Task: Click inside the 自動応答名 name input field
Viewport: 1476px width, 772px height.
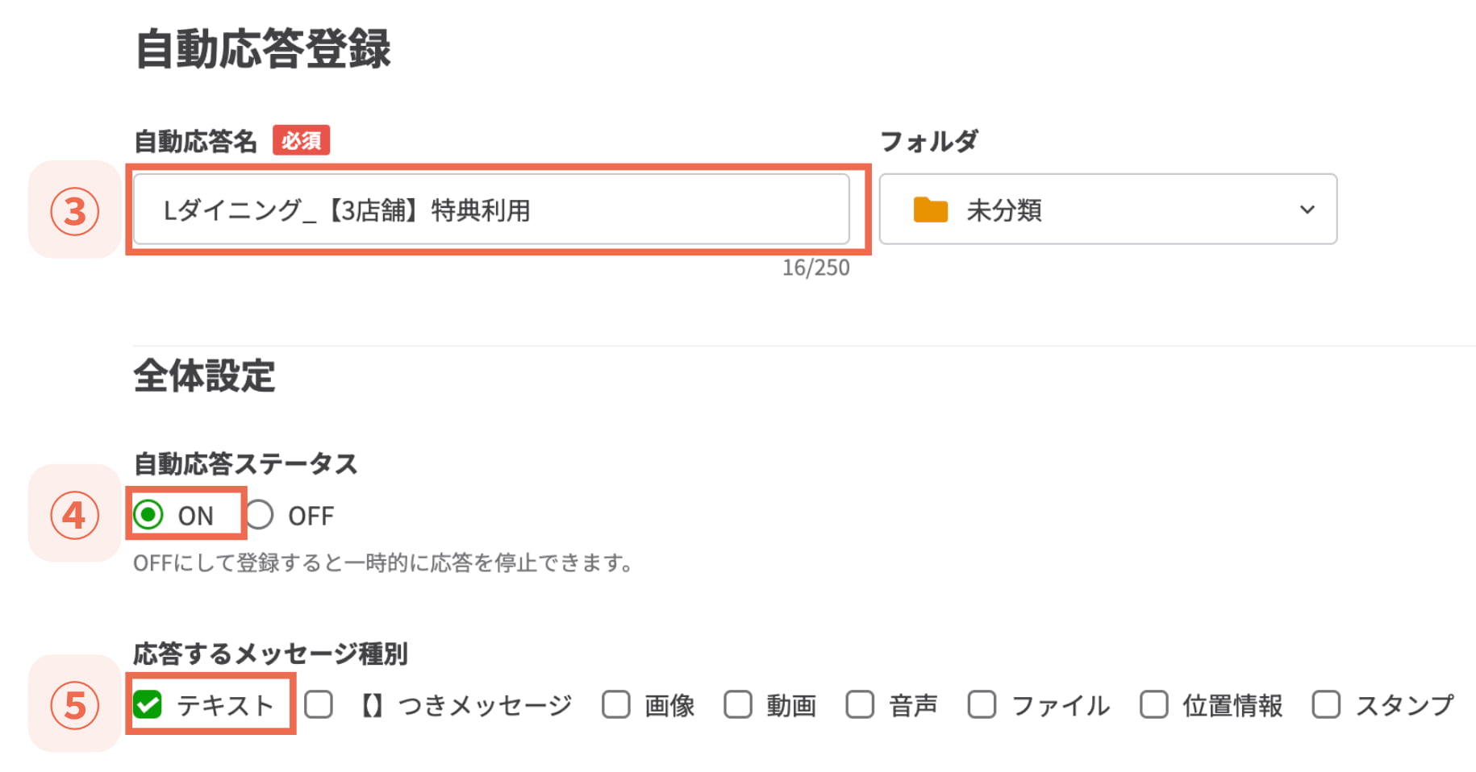Action: pos(492,210)
